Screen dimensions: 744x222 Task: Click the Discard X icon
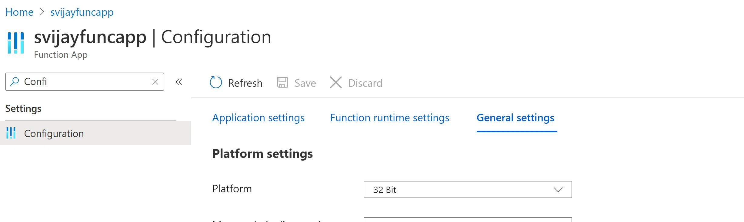coord(335,83)
